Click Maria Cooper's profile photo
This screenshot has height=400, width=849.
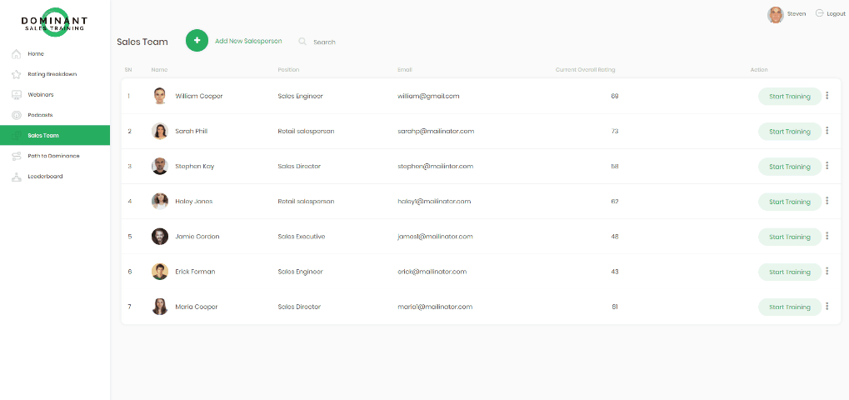160,307
